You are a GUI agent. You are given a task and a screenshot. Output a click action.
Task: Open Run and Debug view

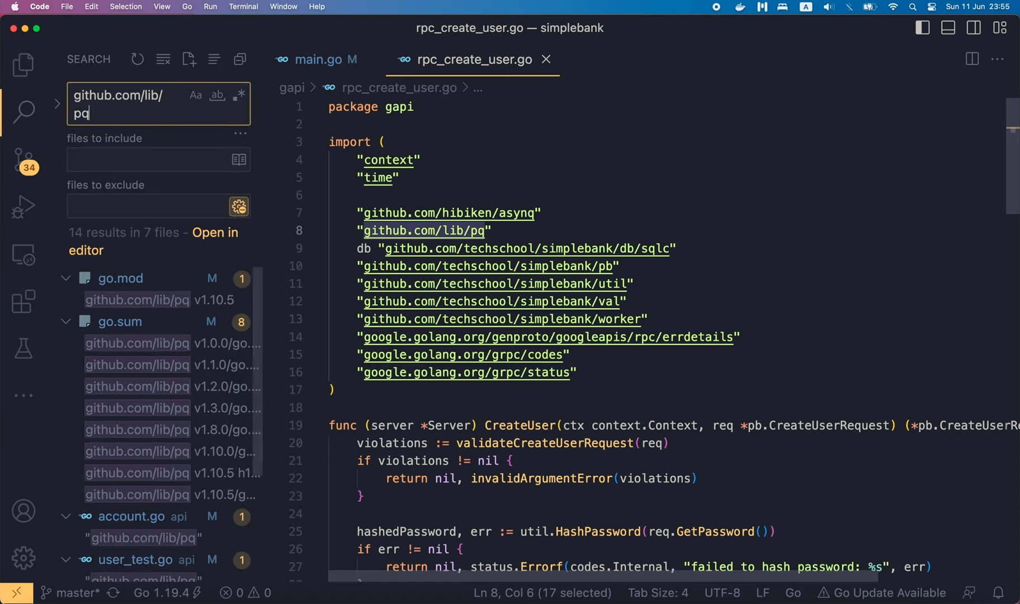(23, 206)
